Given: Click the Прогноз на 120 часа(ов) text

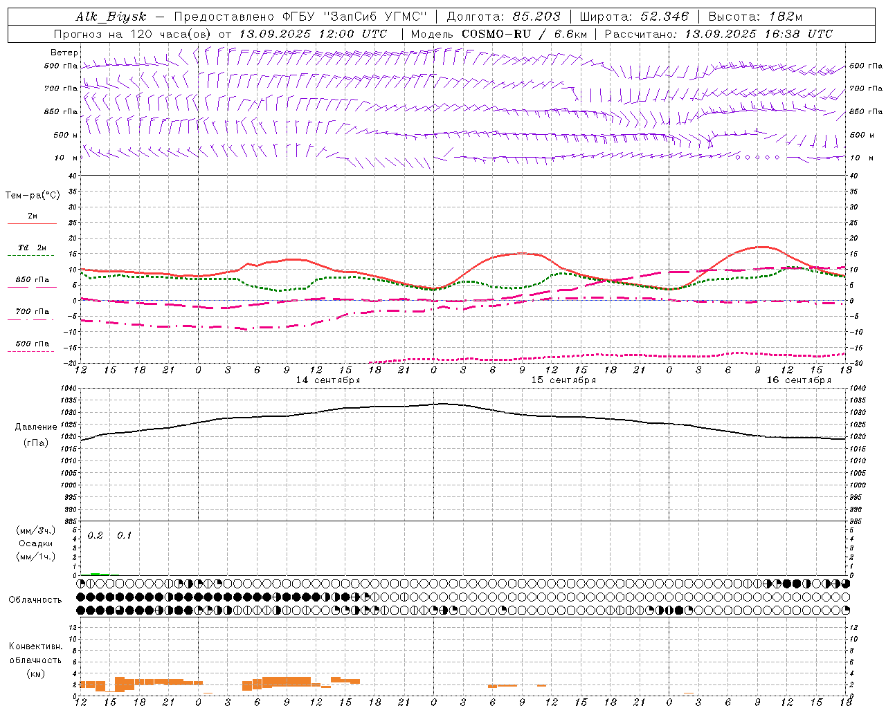Looking at the screenshot, I should click(133, 34).
